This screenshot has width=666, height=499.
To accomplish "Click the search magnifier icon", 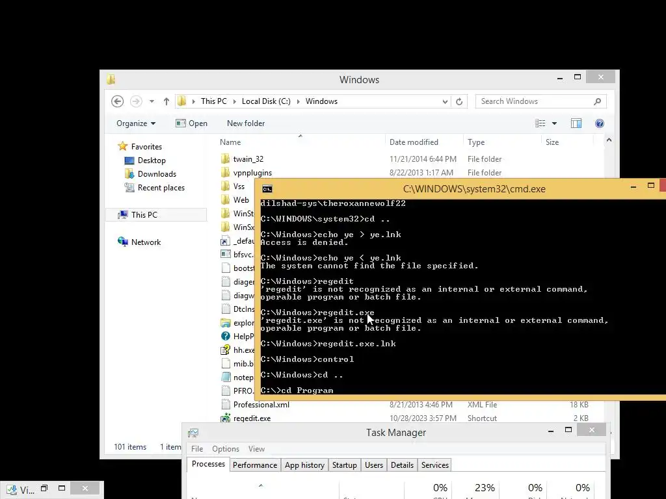I will (x=597, y=101).
